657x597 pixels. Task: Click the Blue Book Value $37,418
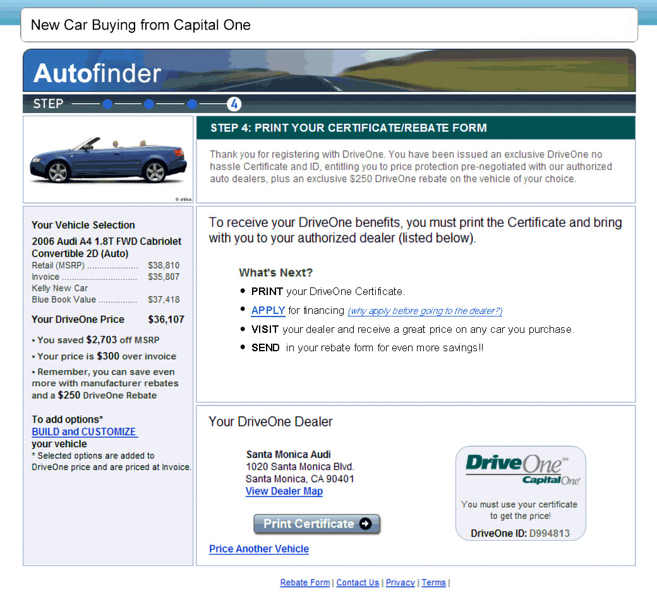pyautogui.click(x=164, y=299)
